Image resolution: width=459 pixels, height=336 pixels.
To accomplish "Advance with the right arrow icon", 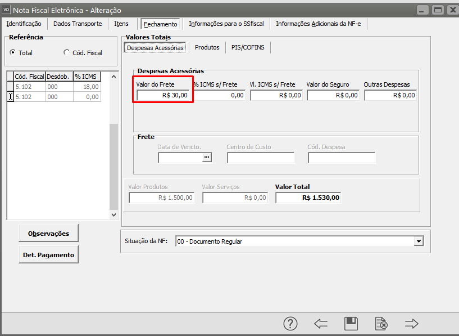I will coord(412,324).
